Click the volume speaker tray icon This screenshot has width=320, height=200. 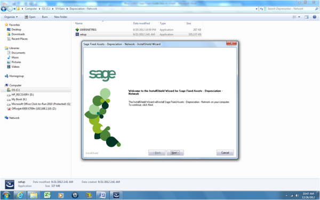[297, 196]
